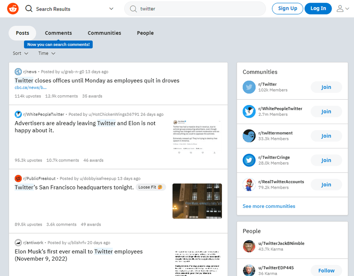Click the r/RealTwitterAccounts Mario avatar
Image resolution: width=354 pixels, height=276 pixels.
(x=249, y=185)
